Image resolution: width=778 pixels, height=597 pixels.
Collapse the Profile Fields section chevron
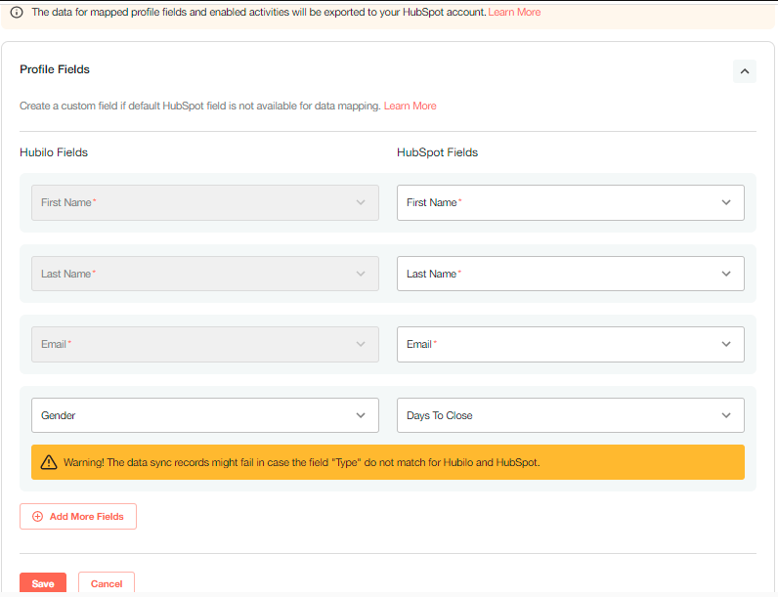click(744, 71)
